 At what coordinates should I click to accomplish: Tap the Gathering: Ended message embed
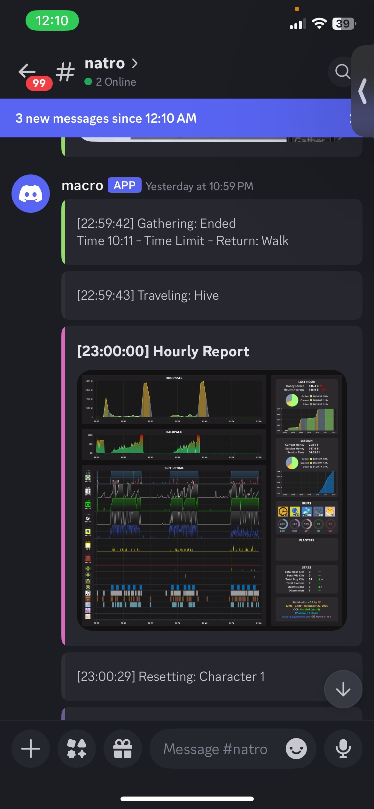212,232
